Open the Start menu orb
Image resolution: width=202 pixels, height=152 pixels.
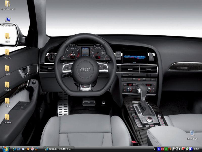click(x=6, y=149)
